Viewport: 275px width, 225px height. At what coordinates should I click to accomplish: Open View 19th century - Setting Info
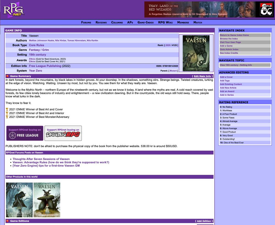(236, 65)
